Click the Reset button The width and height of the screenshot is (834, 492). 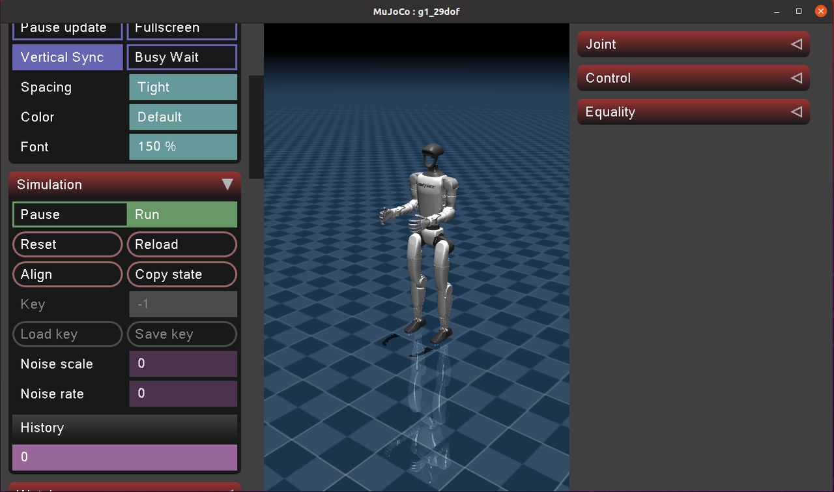click(x=68, y=244)
